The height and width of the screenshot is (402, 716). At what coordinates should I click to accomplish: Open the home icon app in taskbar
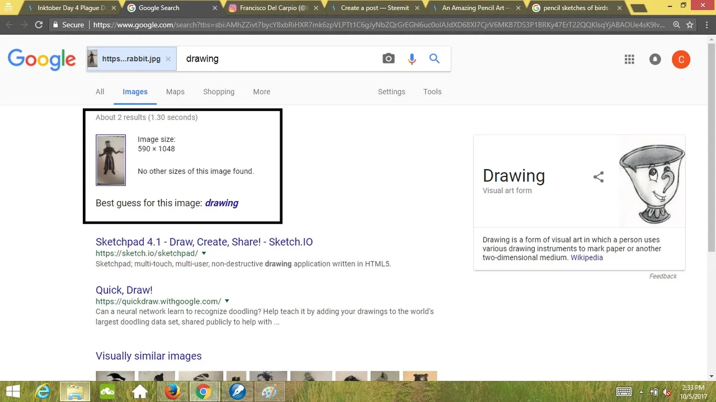point(140,391)
